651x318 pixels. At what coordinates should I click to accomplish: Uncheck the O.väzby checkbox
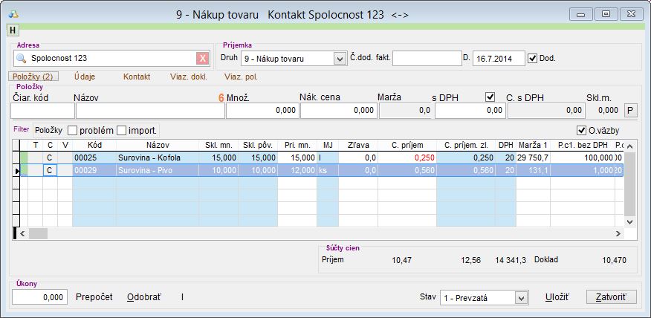coord(581,130)
